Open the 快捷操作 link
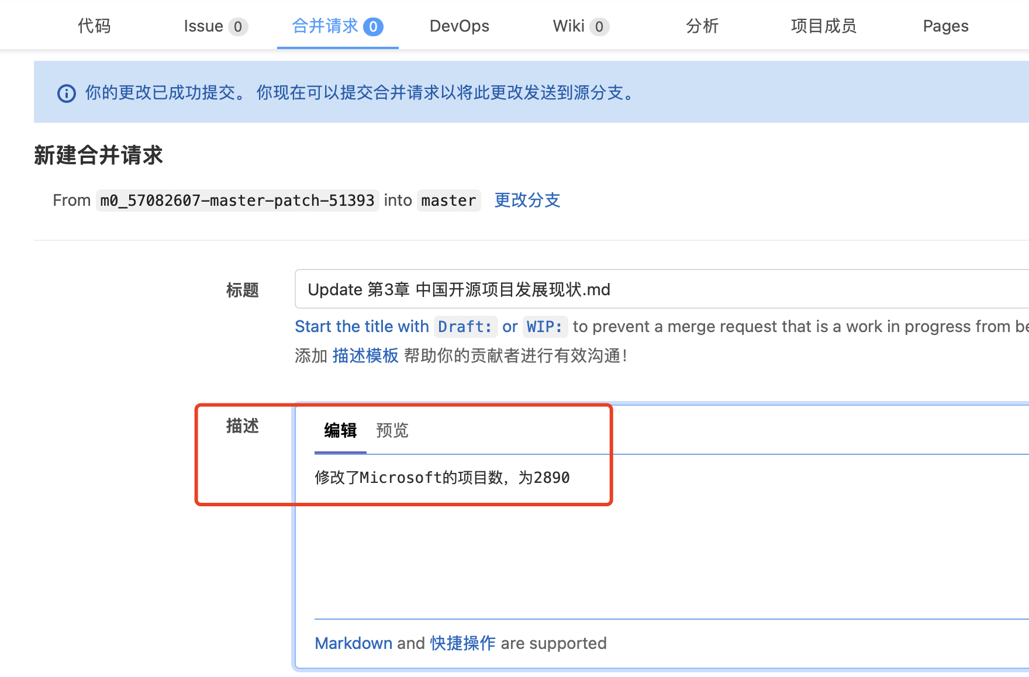This screenshot has height=677, width=1029. (463, 643)
